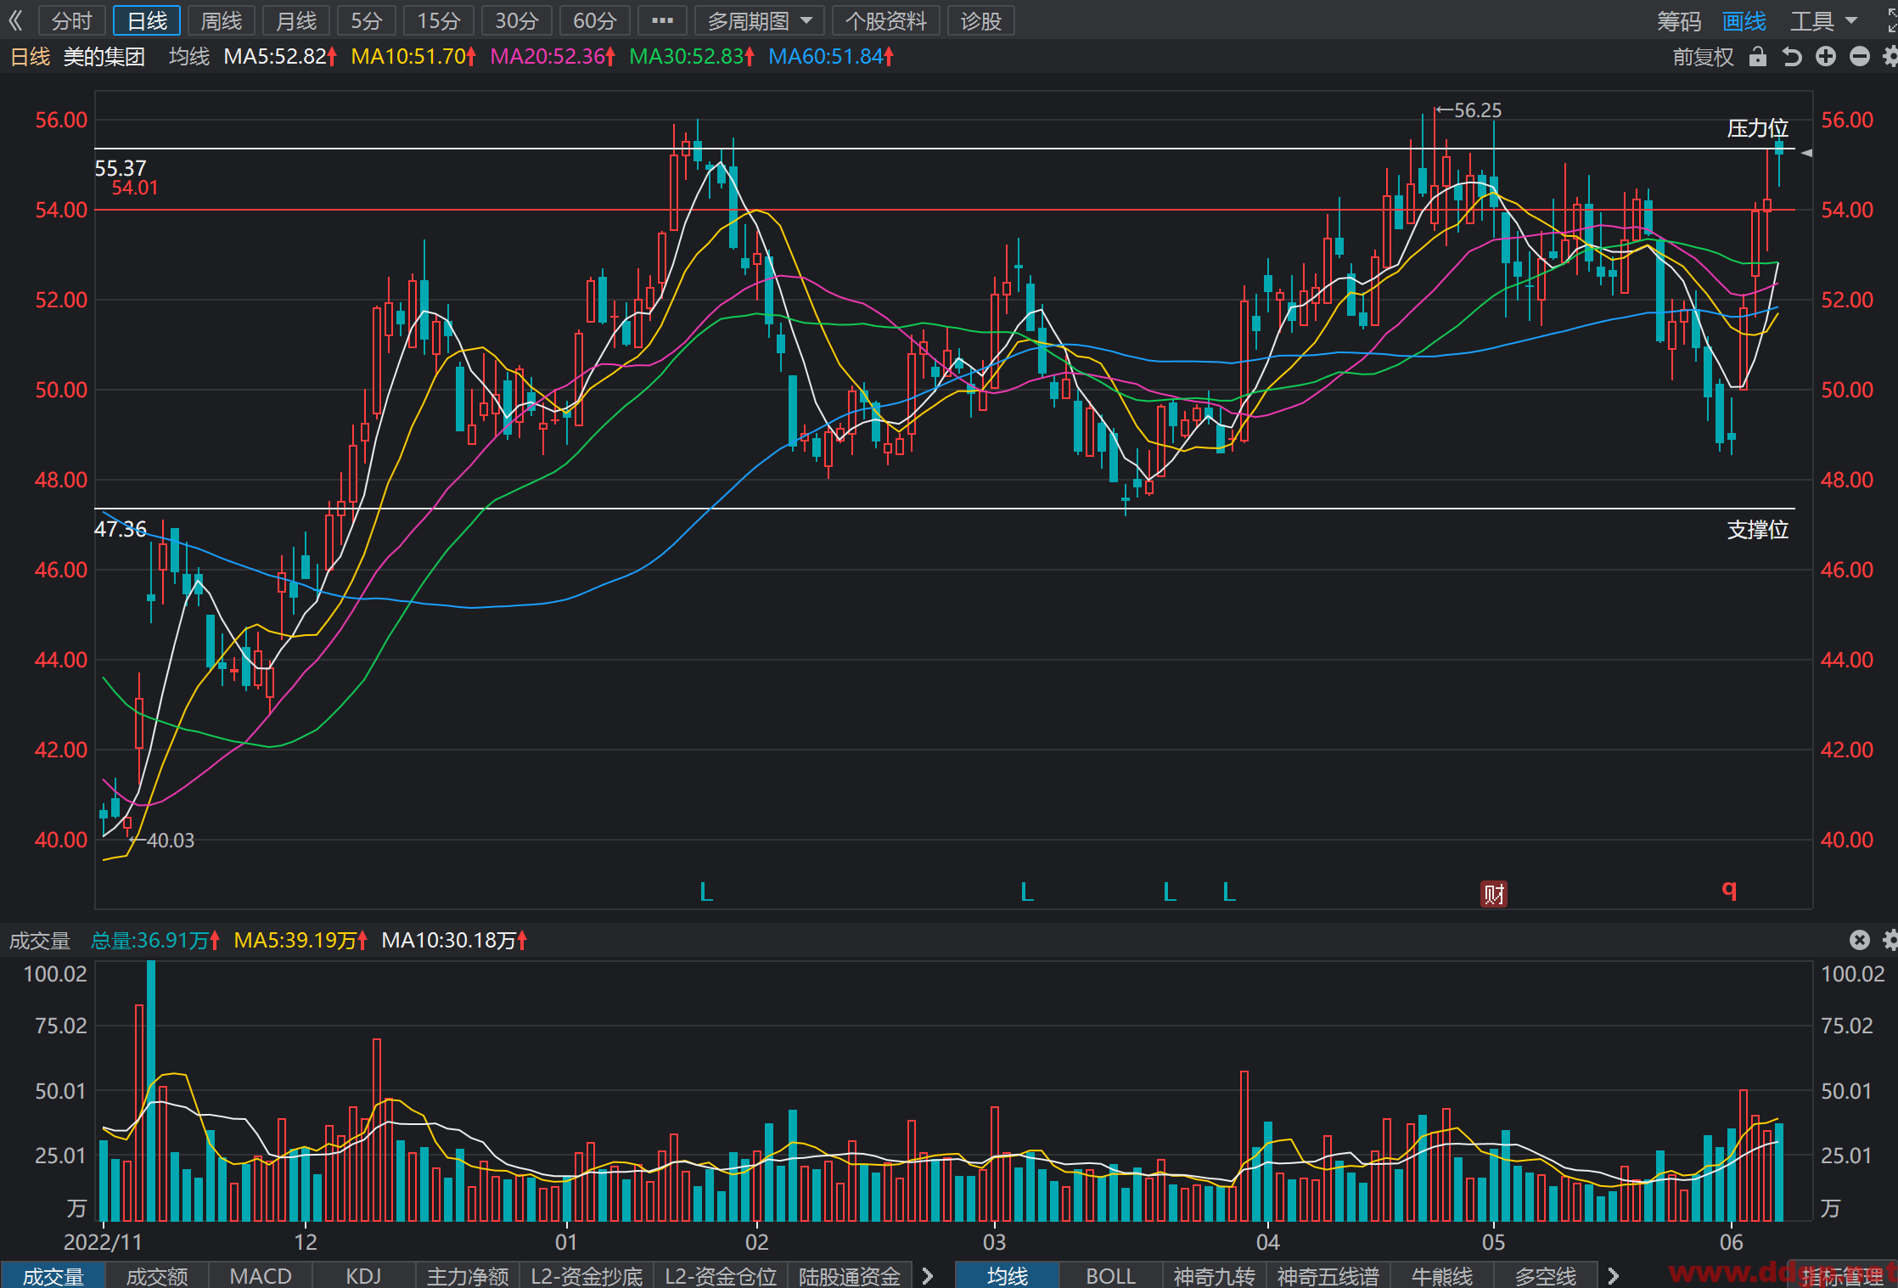Click the 47.36 support price label
Image resolution: width=1898 pixels, height=1288 pixels.
click(x=121, y=529)
